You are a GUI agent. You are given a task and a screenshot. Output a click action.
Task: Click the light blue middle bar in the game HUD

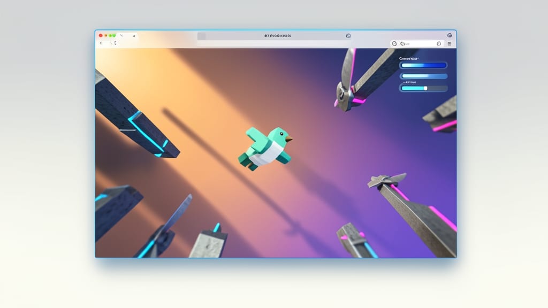(424, 76)
